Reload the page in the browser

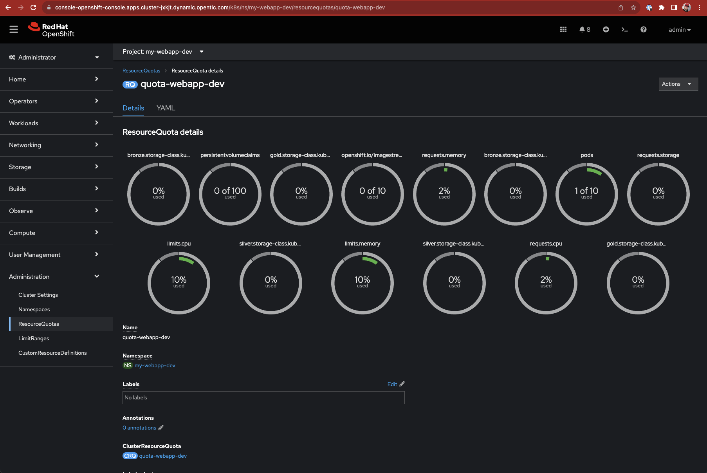tap(33, 7)
